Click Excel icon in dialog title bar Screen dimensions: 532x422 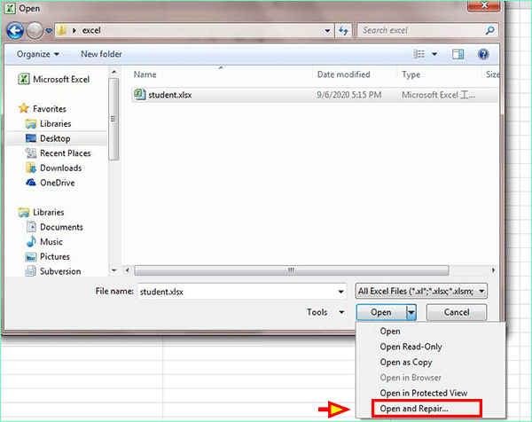coord(10,8)
